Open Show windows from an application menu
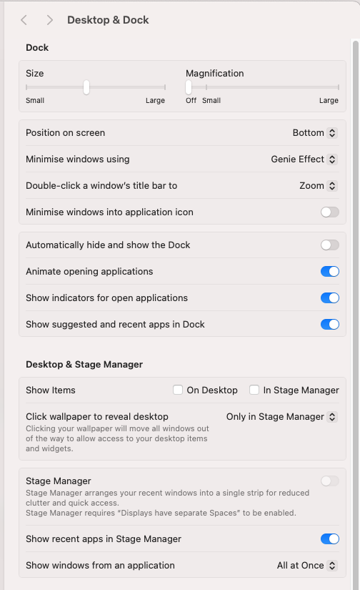 tap(307, 565)
